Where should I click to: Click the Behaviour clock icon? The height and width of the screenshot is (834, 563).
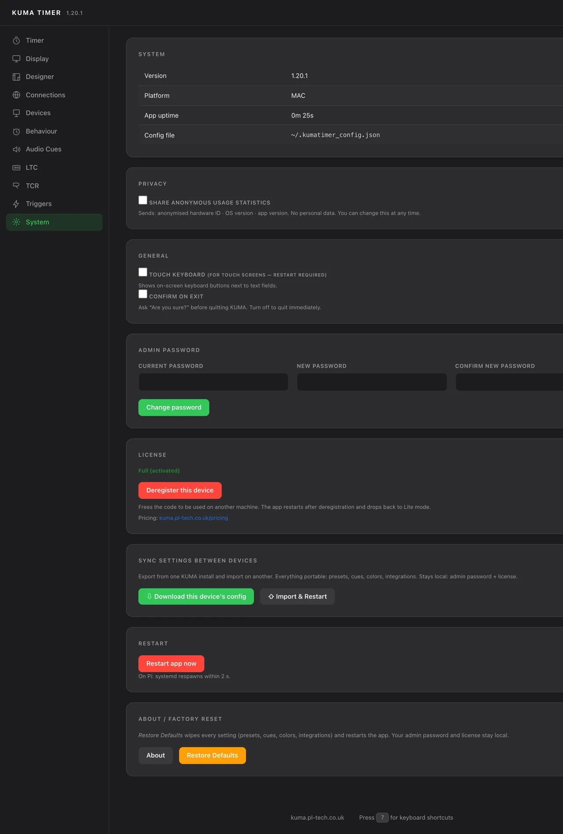[16, 131]
